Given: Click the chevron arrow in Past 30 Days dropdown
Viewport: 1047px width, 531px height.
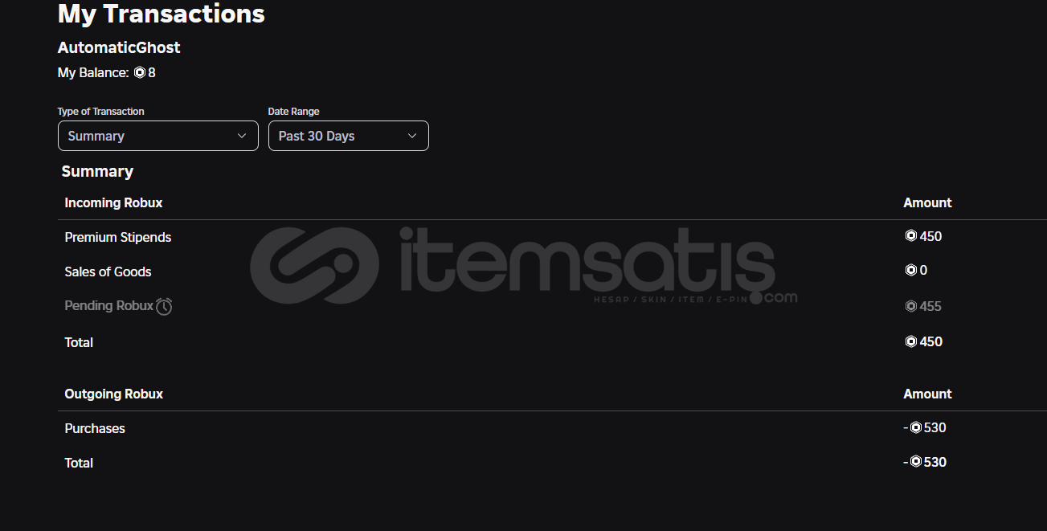Looking at the screenshot, I should click(412, 136).
